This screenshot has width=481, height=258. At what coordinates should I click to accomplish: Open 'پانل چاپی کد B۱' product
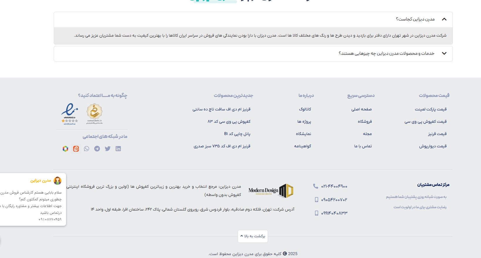237,134
